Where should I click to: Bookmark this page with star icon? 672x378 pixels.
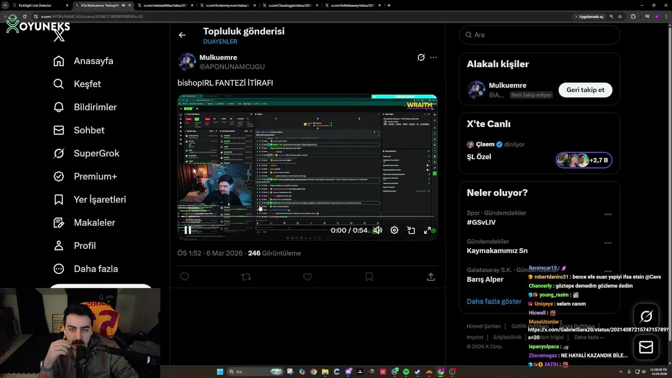pos(620,16)
